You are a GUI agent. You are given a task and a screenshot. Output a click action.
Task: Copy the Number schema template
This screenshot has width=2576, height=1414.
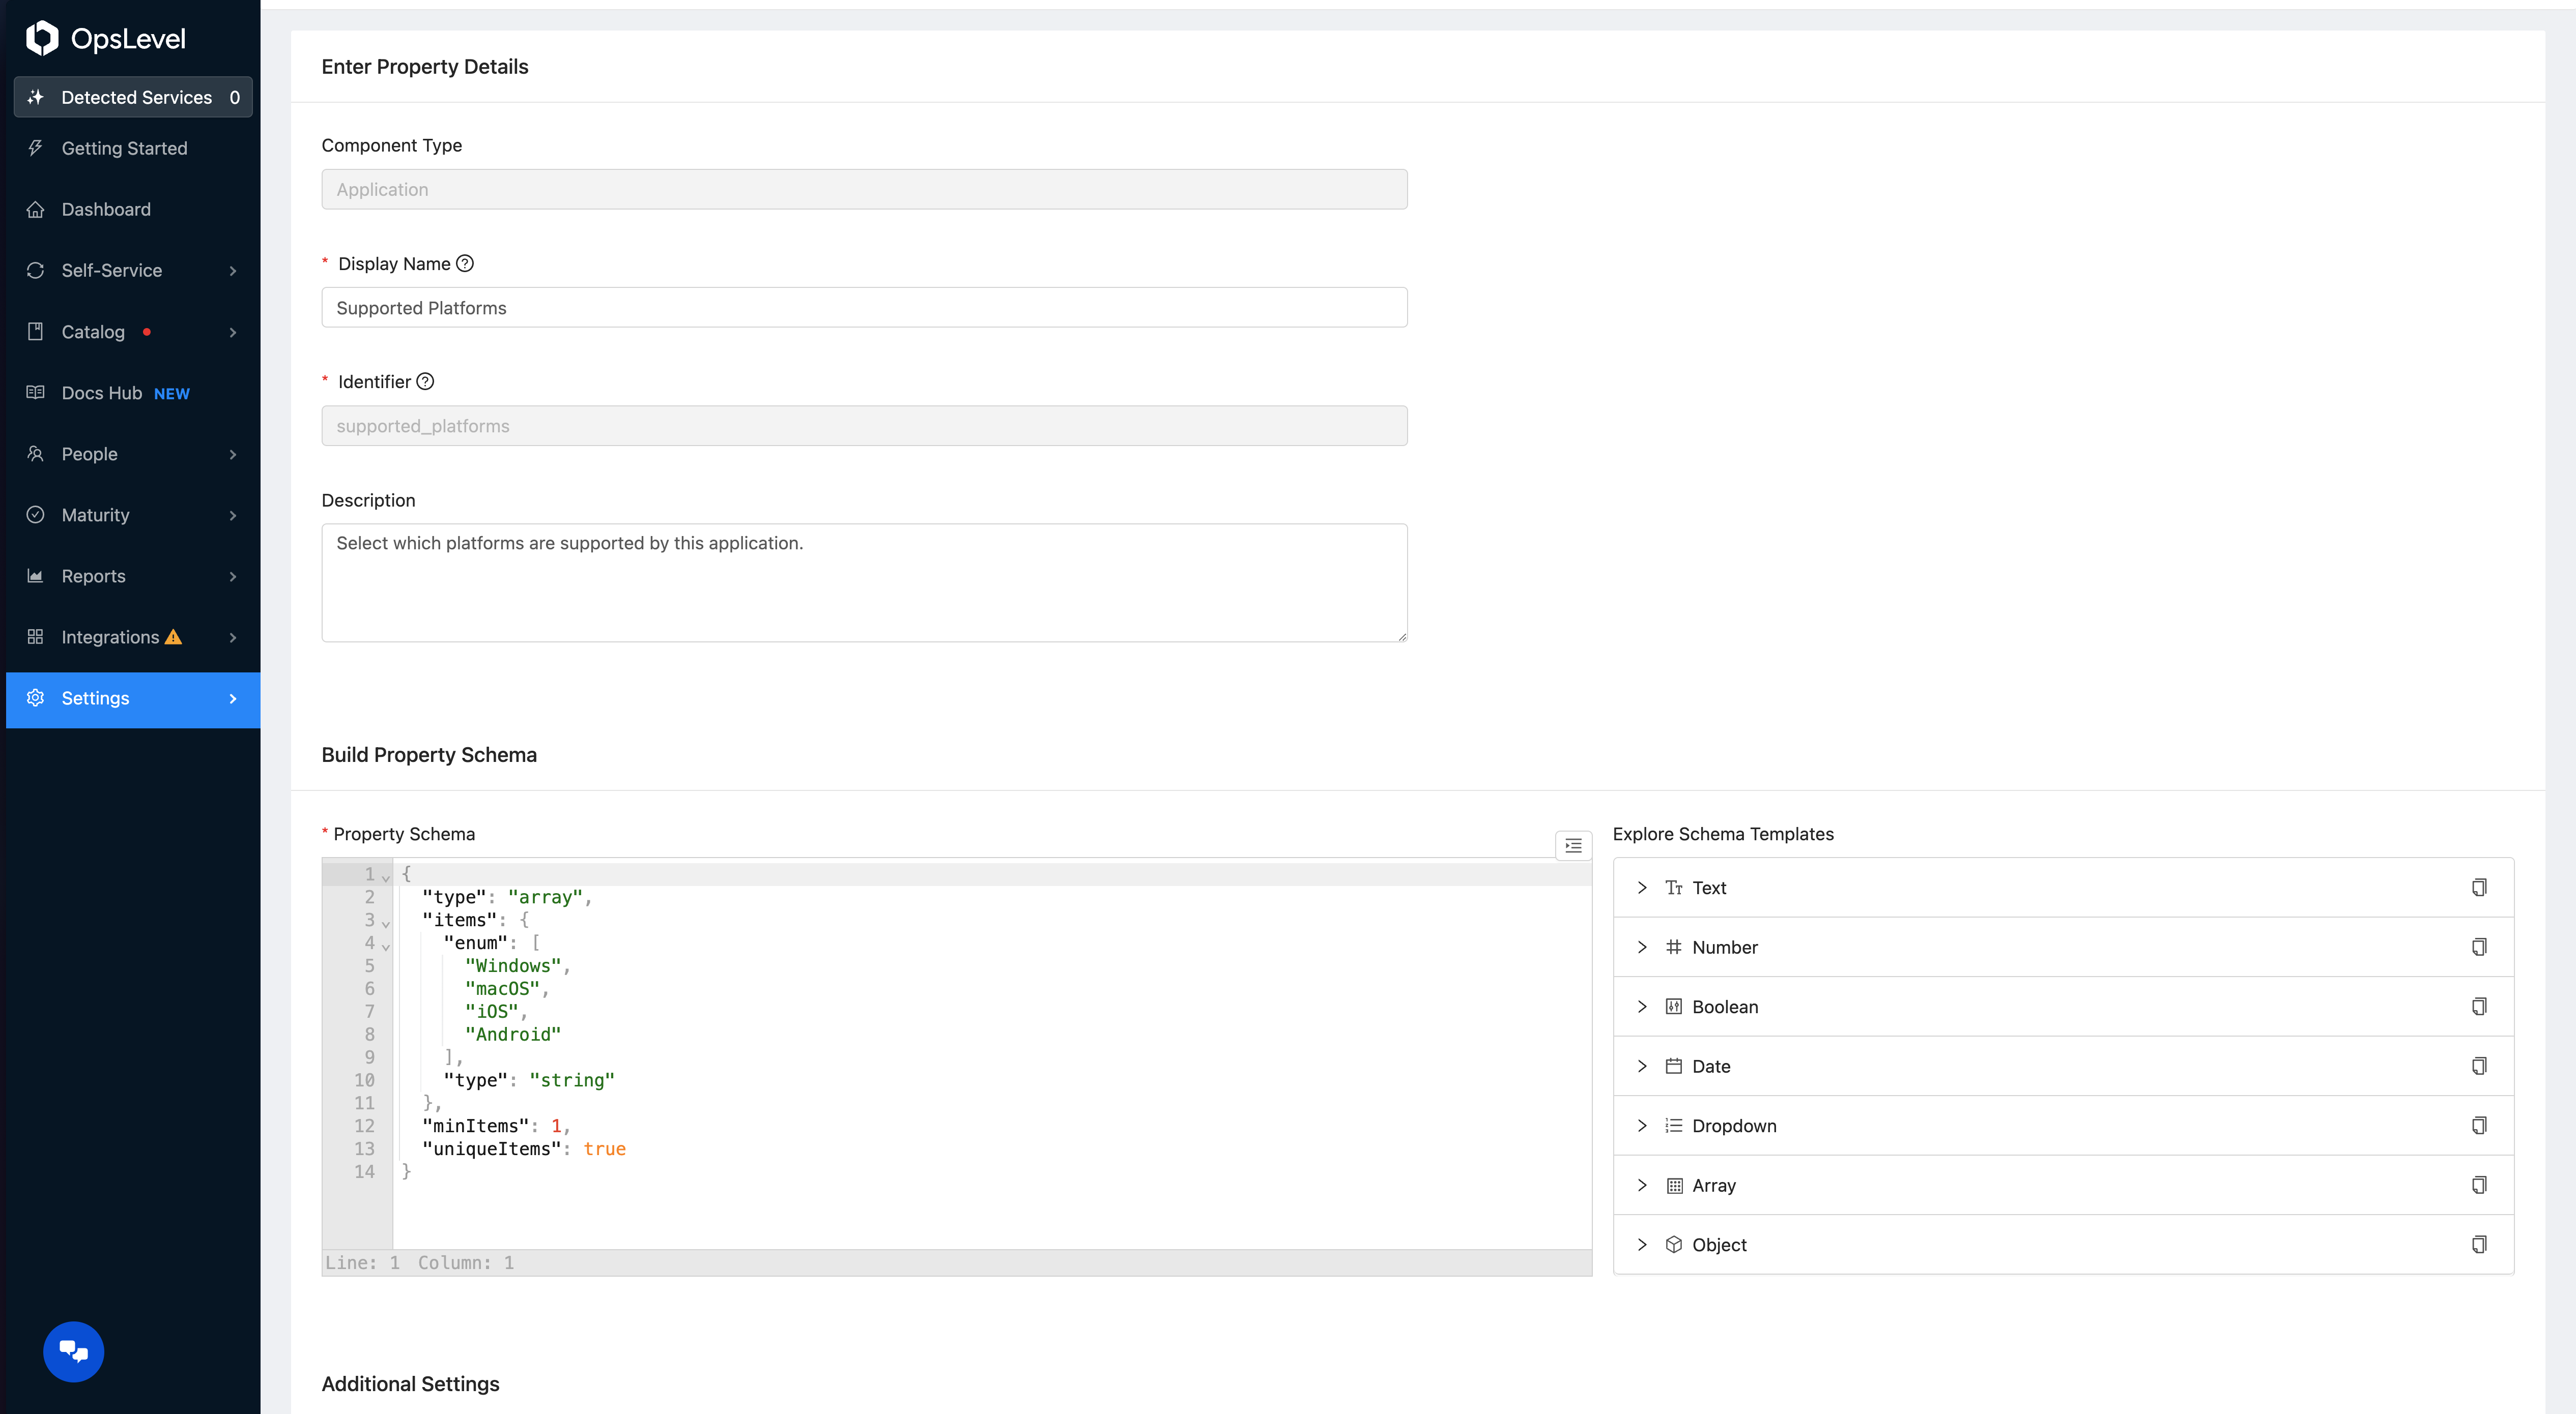click(2479, 947)
